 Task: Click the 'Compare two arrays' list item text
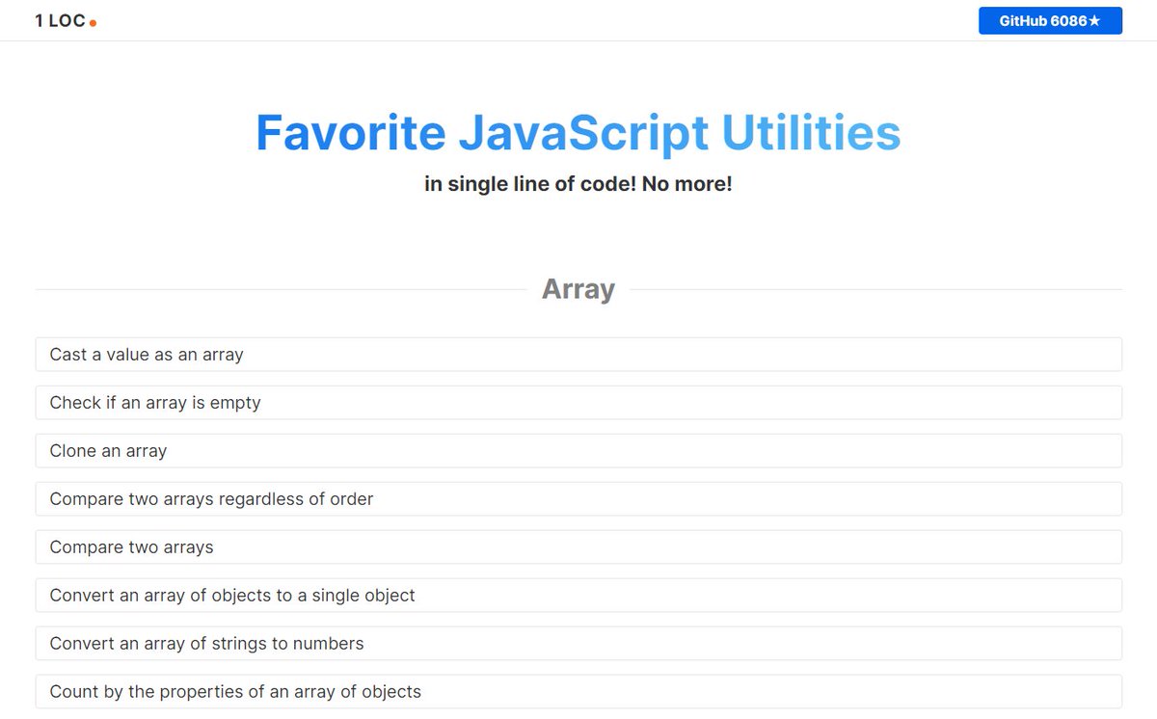(131, 546)
